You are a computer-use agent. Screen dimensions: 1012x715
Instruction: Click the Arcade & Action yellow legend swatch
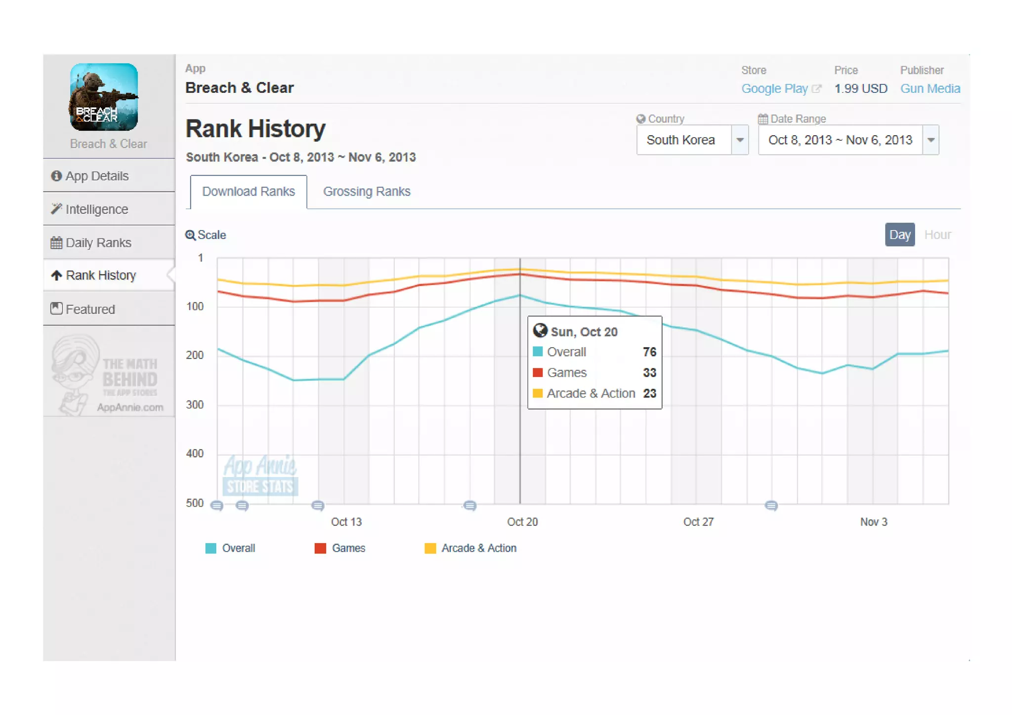(430, 548)
